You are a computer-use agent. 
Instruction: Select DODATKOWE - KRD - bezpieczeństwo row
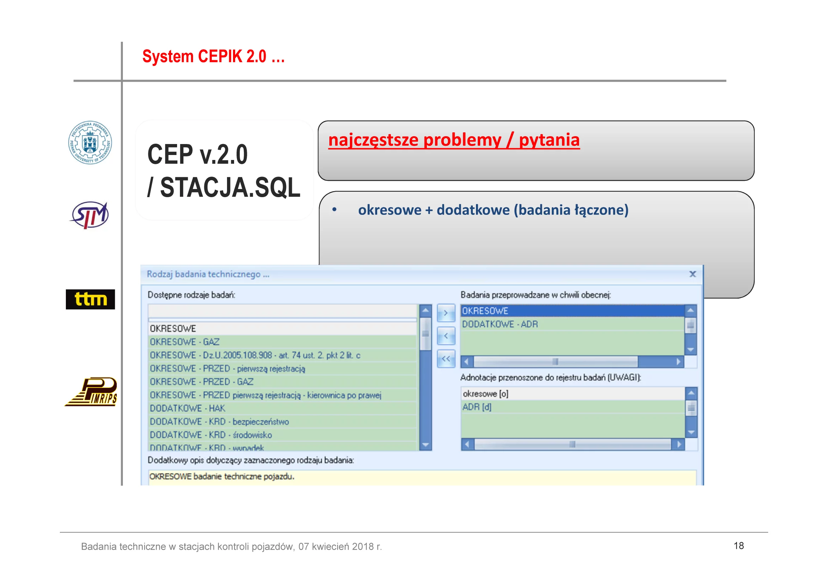tap(283, 422)
